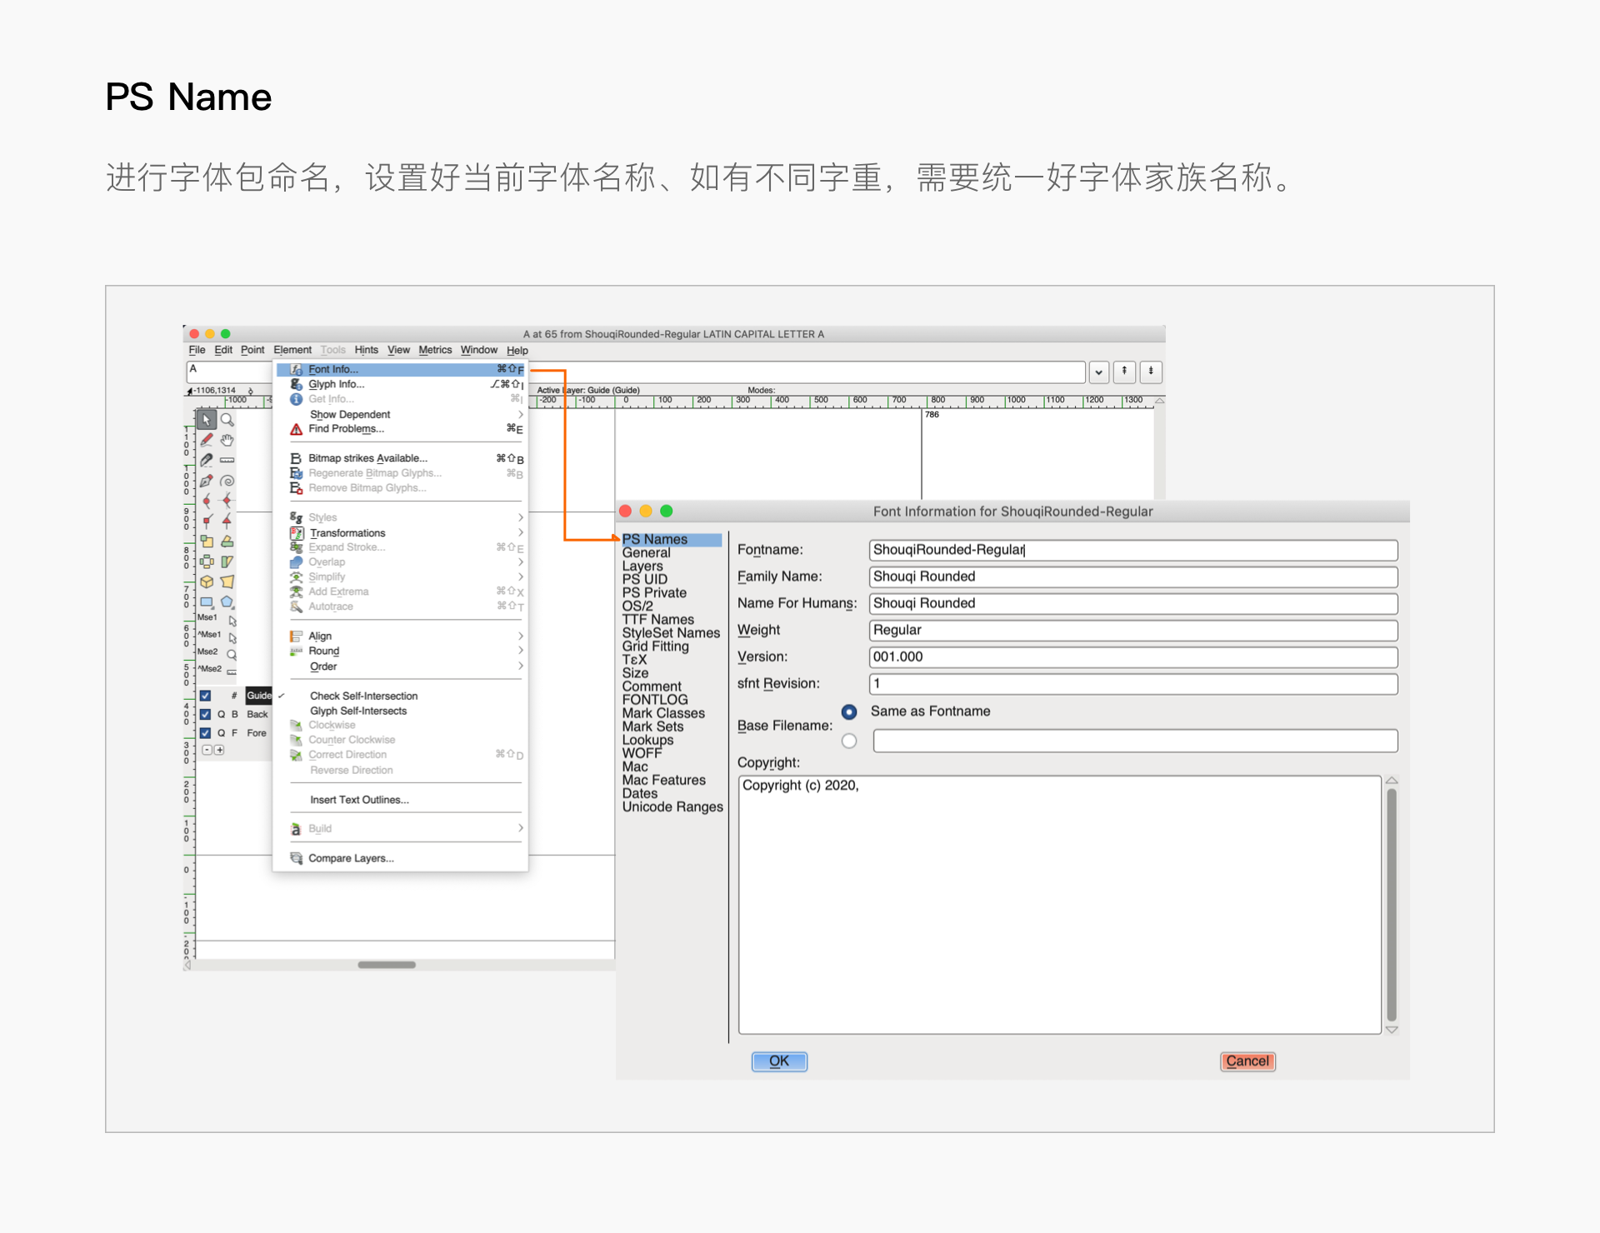The height and width of the screenshot is (1233, 1600).
Task: Select the Spiro spiral tool
Action: coord(227,481)
